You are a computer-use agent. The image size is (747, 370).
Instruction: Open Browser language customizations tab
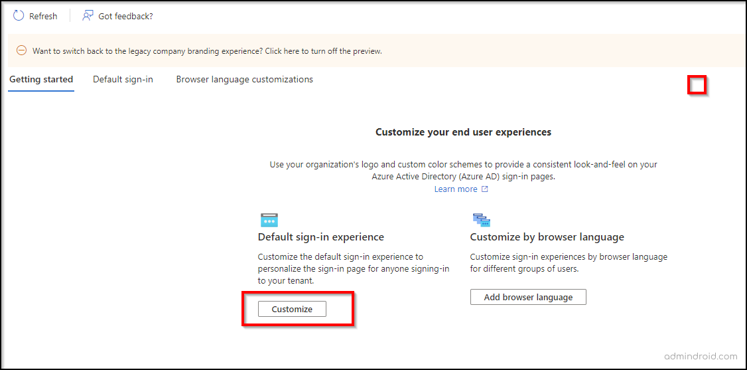(x=244, y=80)
